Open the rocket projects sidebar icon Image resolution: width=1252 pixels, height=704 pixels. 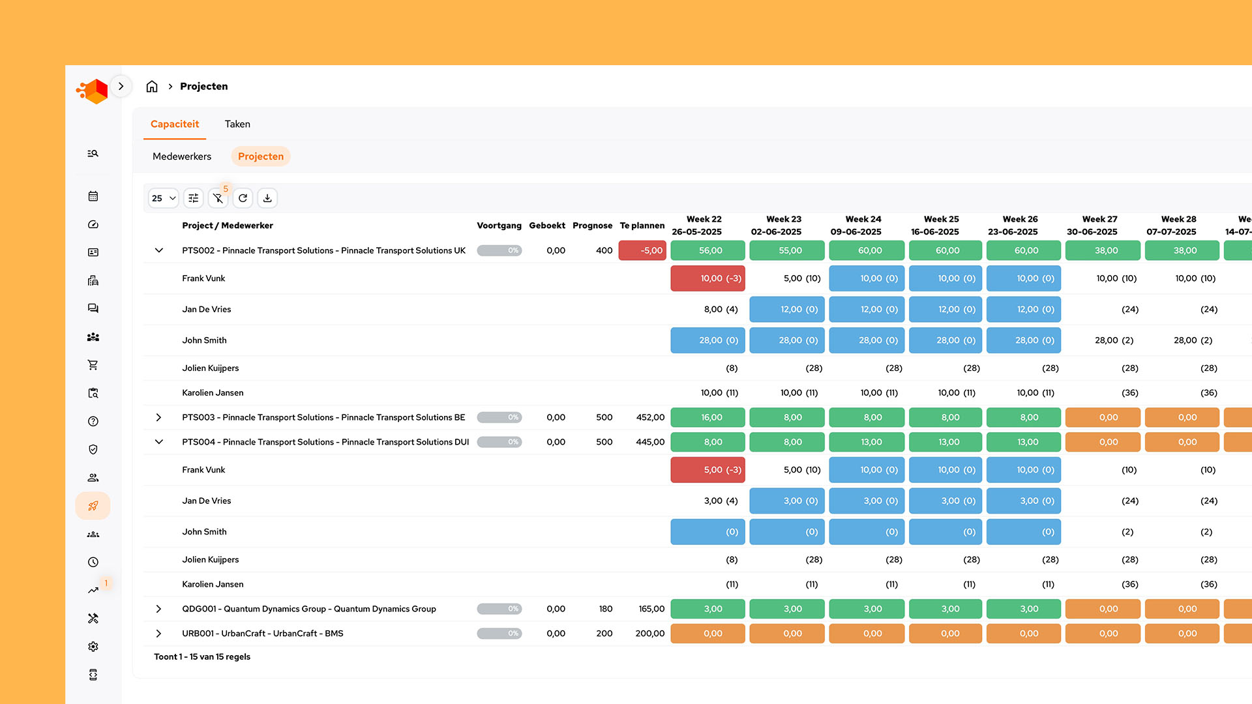93,506
